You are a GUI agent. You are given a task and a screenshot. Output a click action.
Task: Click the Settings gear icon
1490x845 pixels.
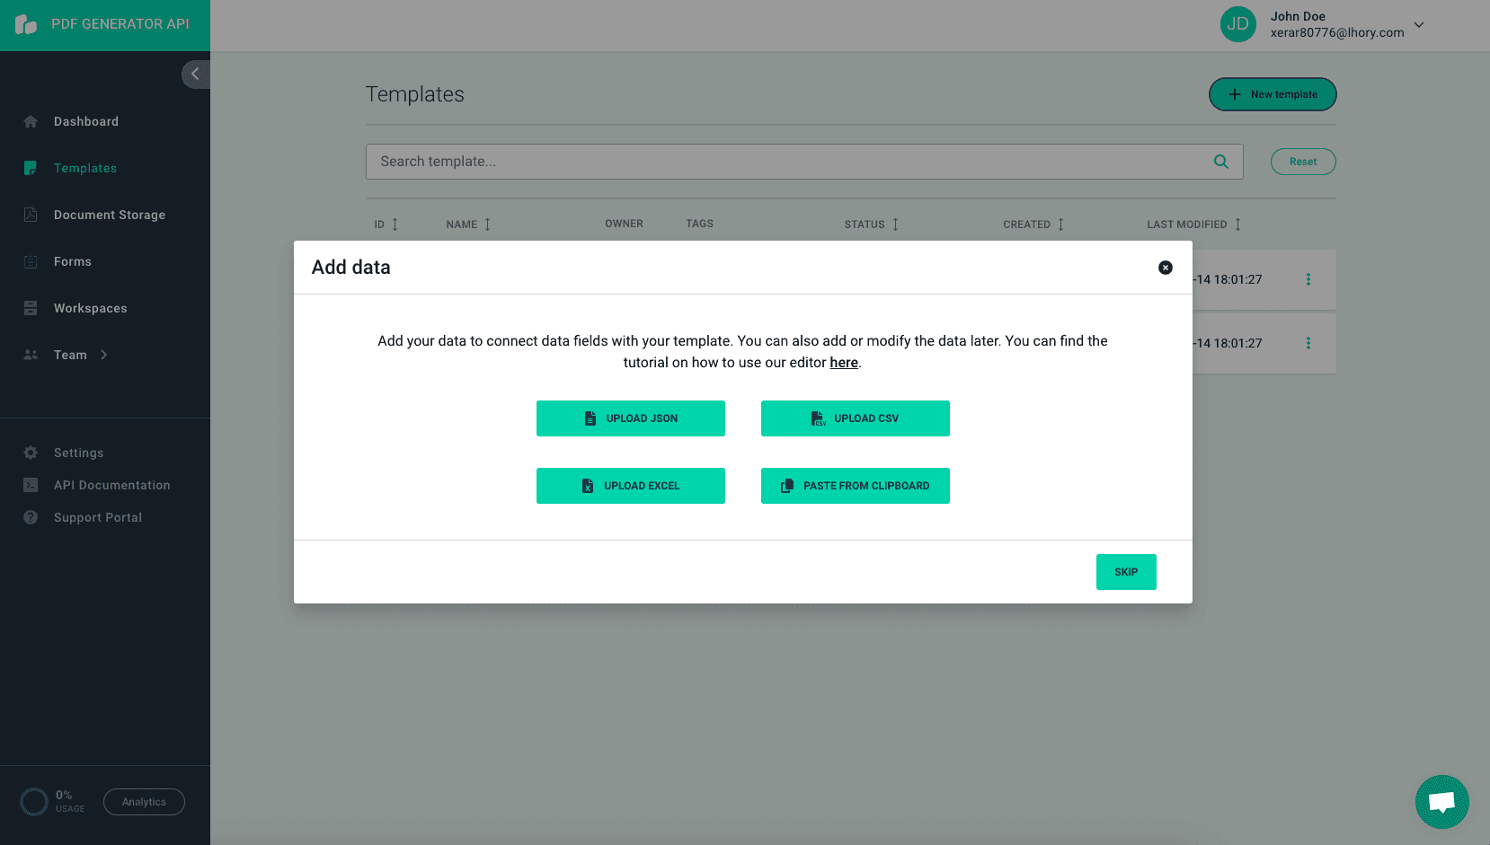(30, 453)
